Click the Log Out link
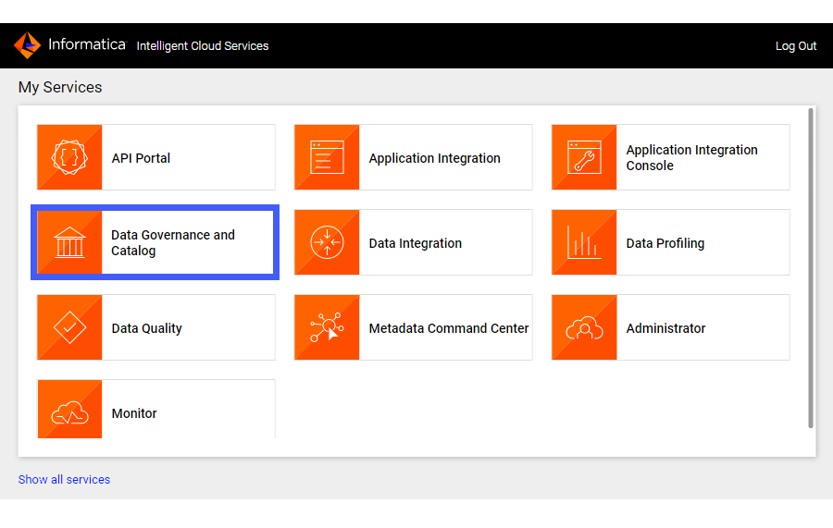The image size is (833, 528). point(796,46)
